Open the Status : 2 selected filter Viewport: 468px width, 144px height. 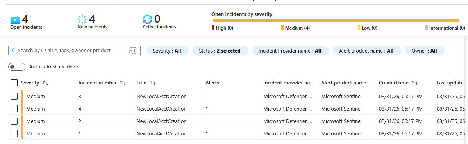point(220,51)
